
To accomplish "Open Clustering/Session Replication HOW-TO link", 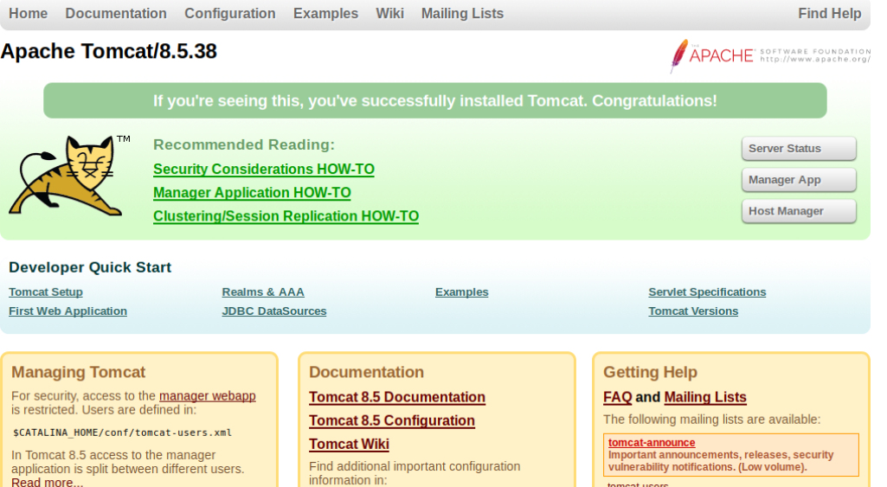I will pos(286,216).
